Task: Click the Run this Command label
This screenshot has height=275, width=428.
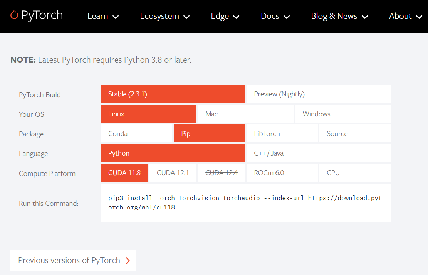Action: 49,204
